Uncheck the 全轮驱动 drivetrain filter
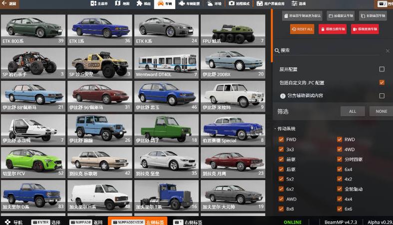The width and height of the screenshot is (393, 225). click(340, 189)
